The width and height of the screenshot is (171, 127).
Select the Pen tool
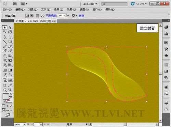(4, 37)
